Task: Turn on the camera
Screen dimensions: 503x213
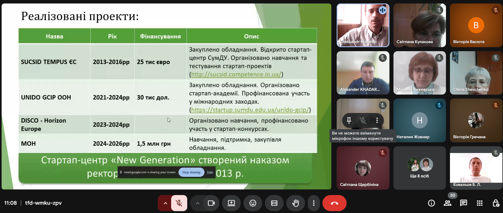Action: click(211, 203)
